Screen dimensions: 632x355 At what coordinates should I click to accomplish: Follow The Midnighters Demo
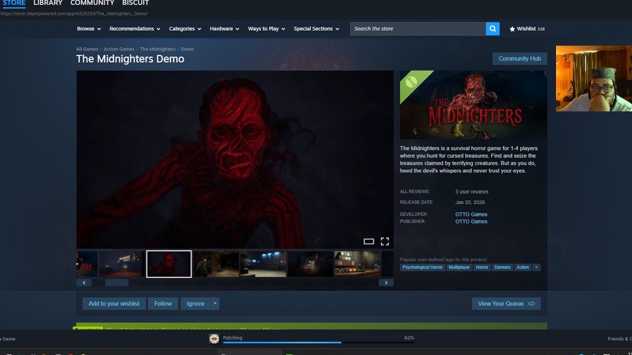[x=163, y=304]
